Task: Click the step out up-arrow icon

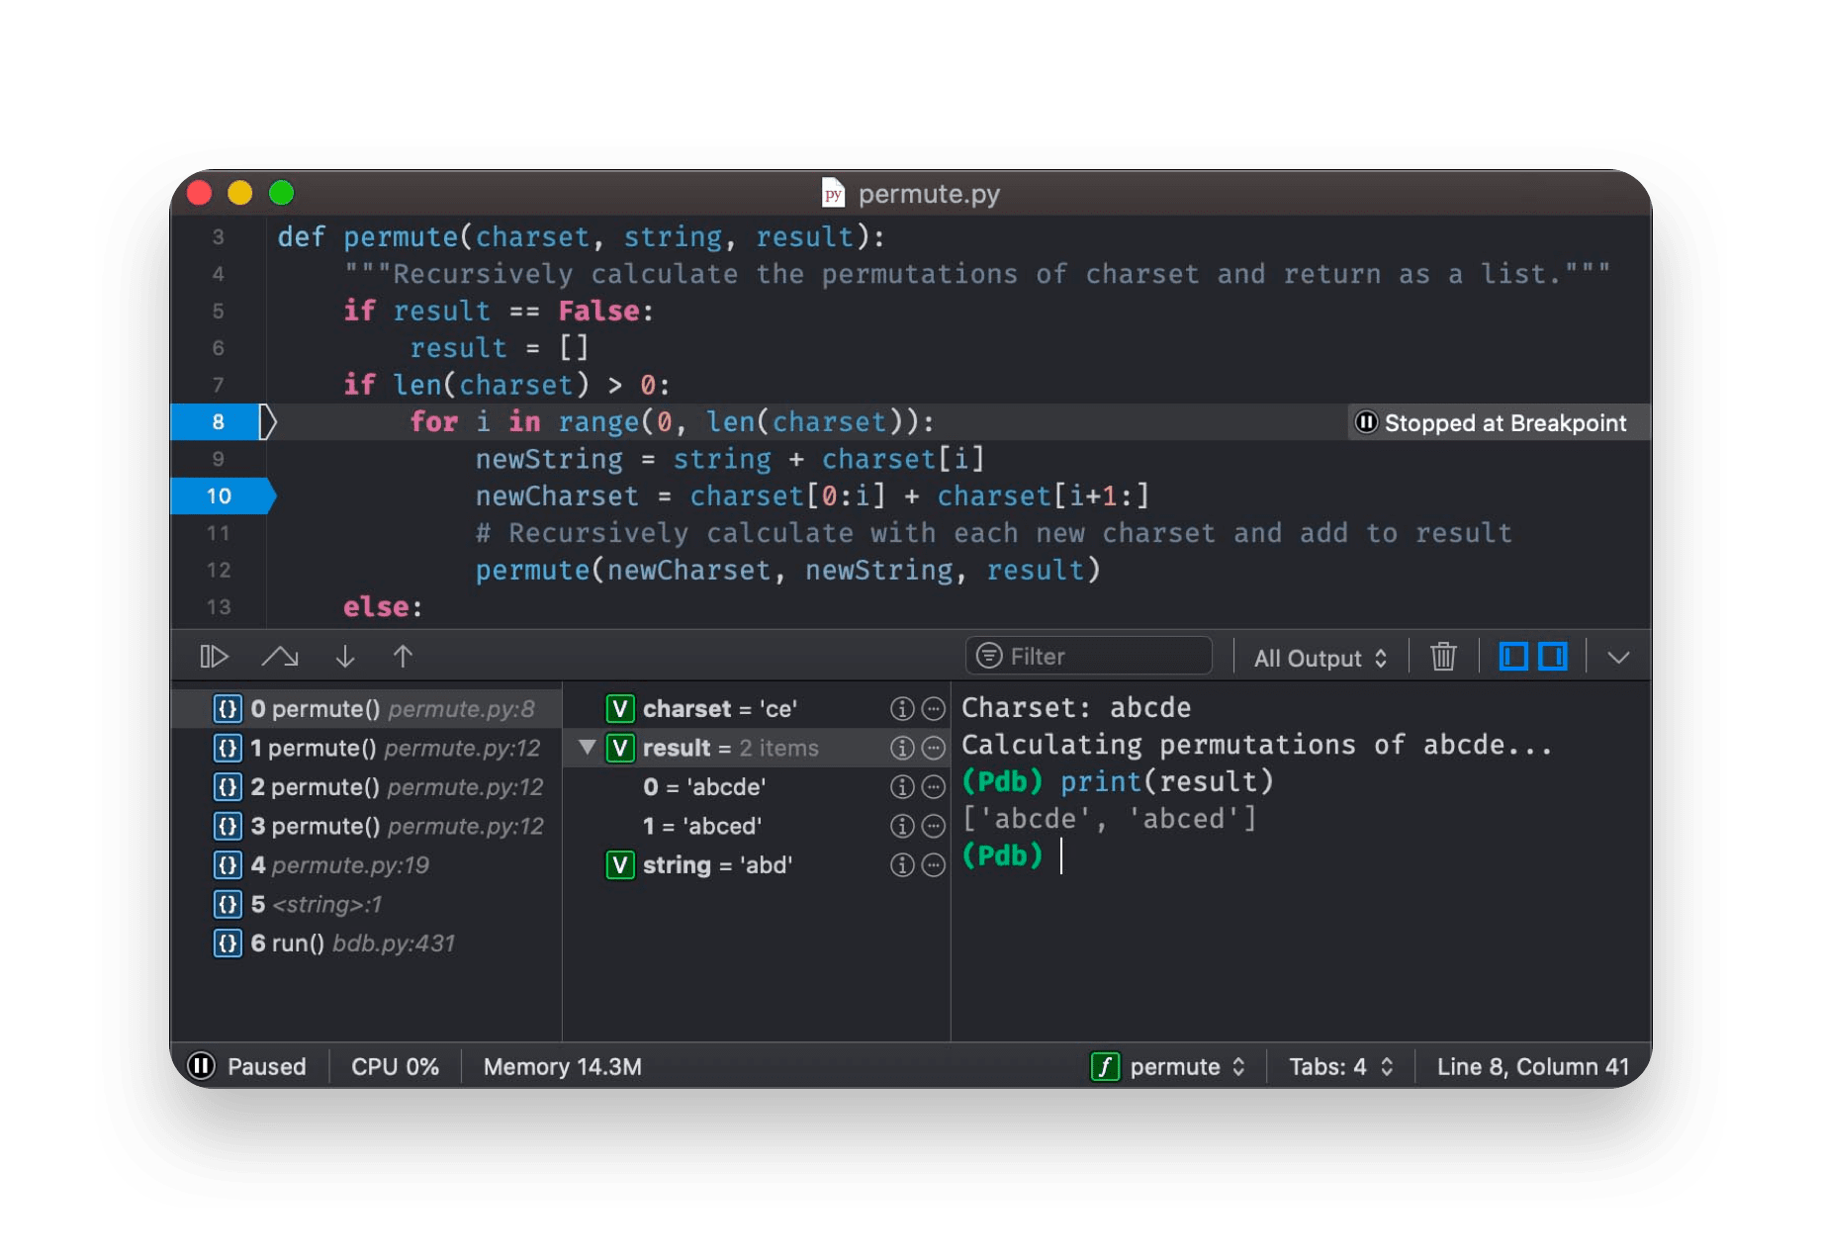Action: point(403,656)
